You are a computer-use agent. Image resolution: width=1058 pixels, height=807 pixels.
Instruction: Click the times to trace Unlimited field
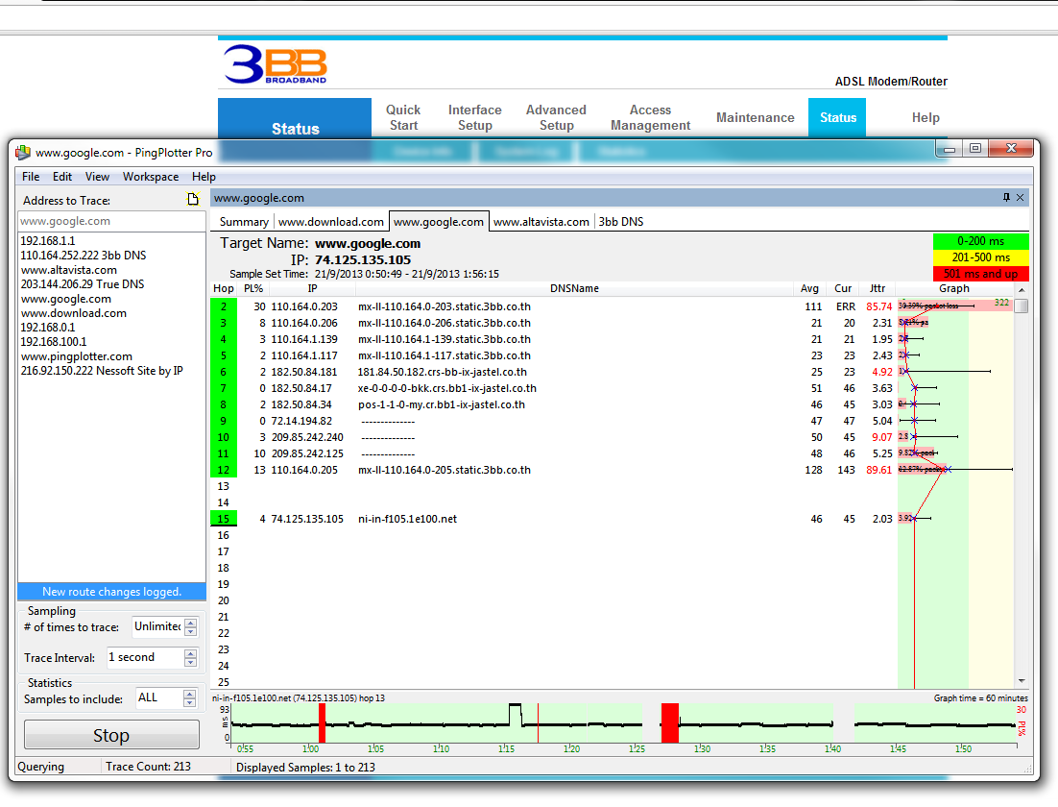coord(157,626)
